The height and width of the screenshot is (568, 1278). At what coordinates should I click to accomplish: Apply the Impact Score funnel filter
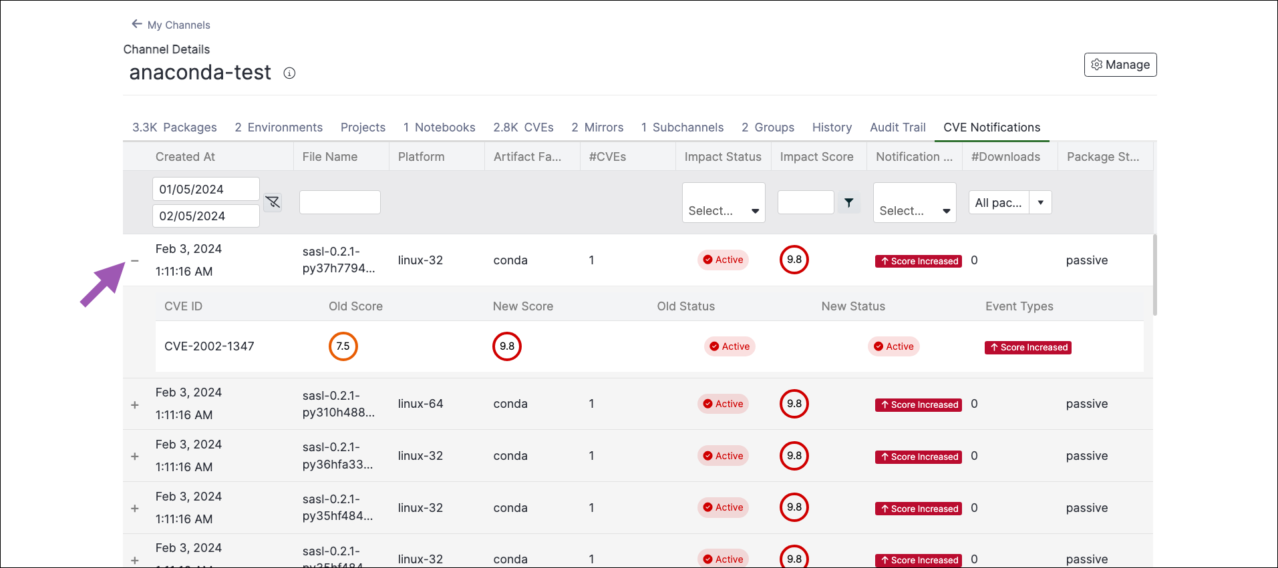(848, 202)
